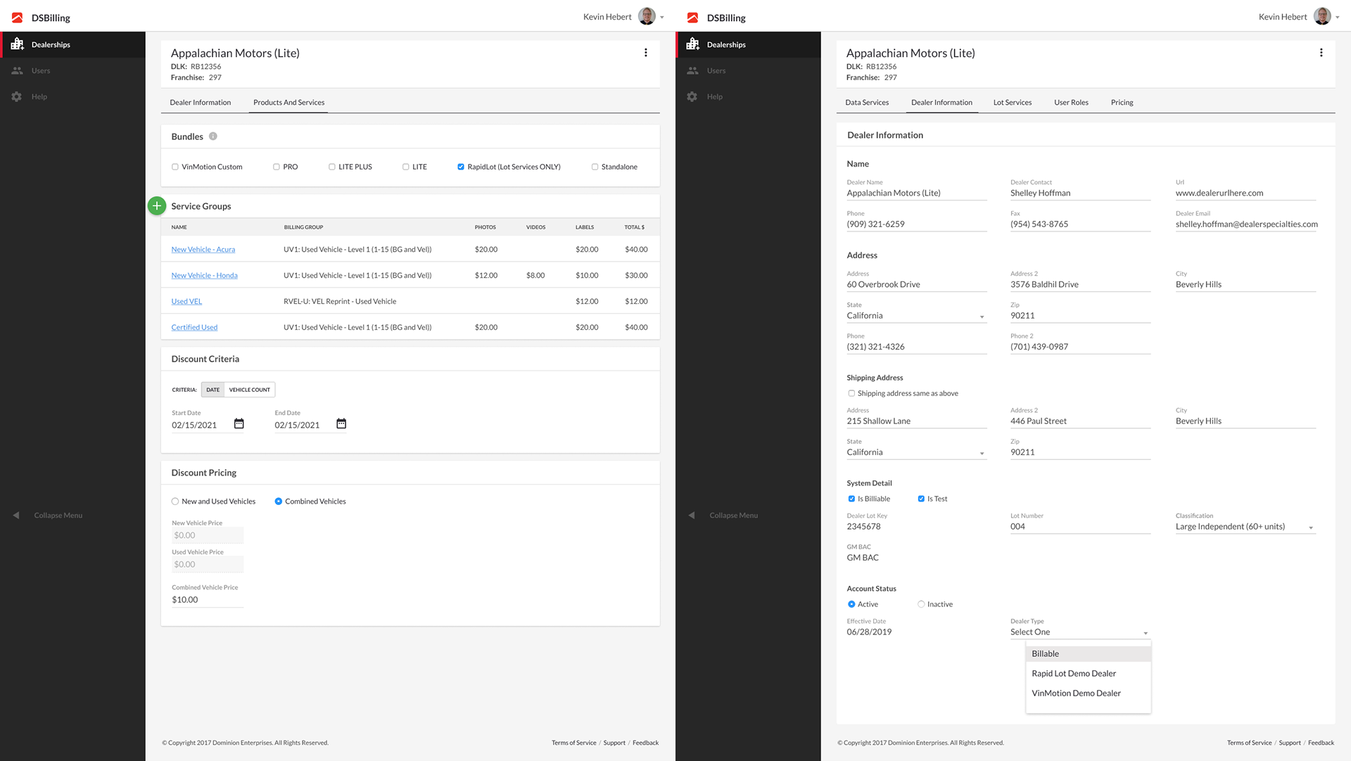Viewport: 1351px width, 761px height.
Task: Open the Pricing tab
Action: pyautogui.click(x=1122, y=103)
